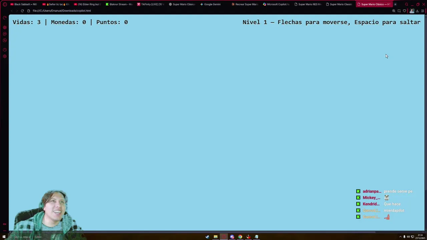Go back to previous page
The image size is (427, 240).
[11, 11]
